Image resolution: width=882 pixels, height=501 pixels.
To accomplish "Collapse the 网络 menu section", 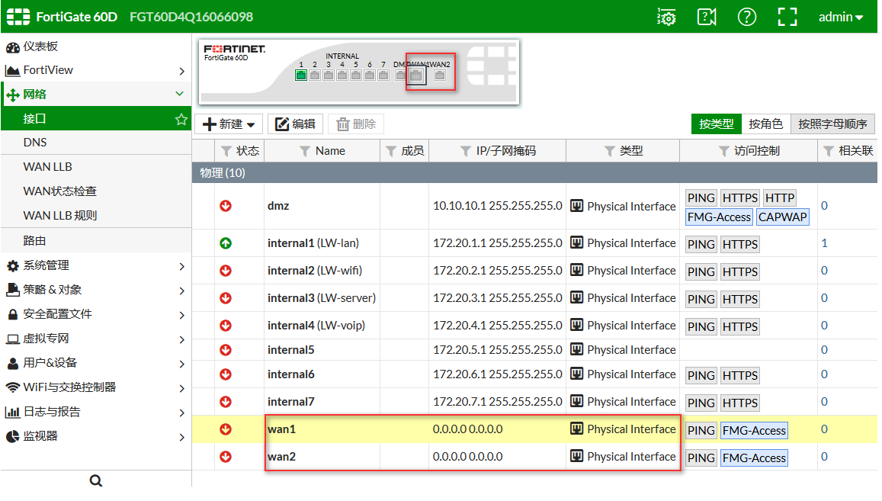I will click(95, 95).
